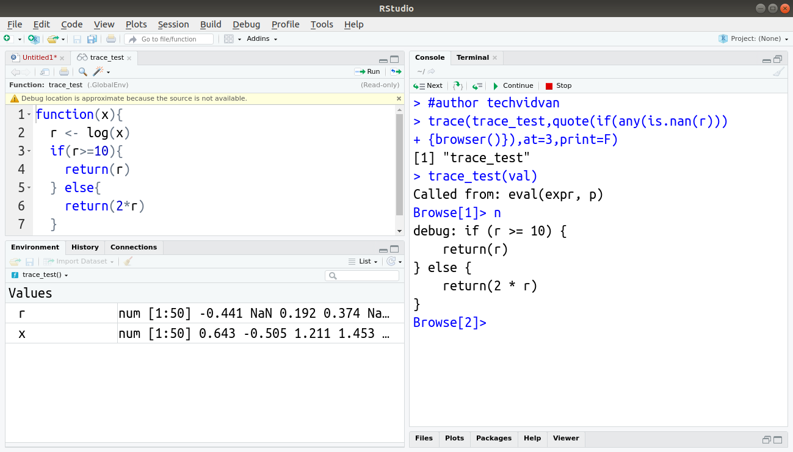This screenshot has width=793, height=452.
Task: Switch to the Connections tab
Action: click(x=134, y=247)
